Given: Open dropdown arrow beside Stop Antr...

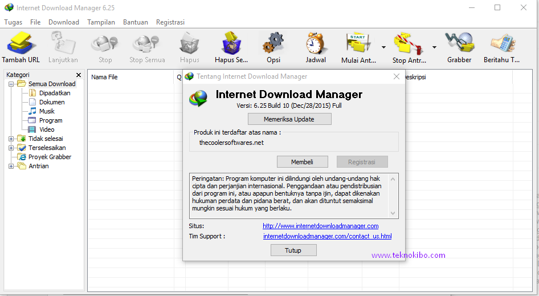Looking at the screenshot, I should (x=435, y=47).
